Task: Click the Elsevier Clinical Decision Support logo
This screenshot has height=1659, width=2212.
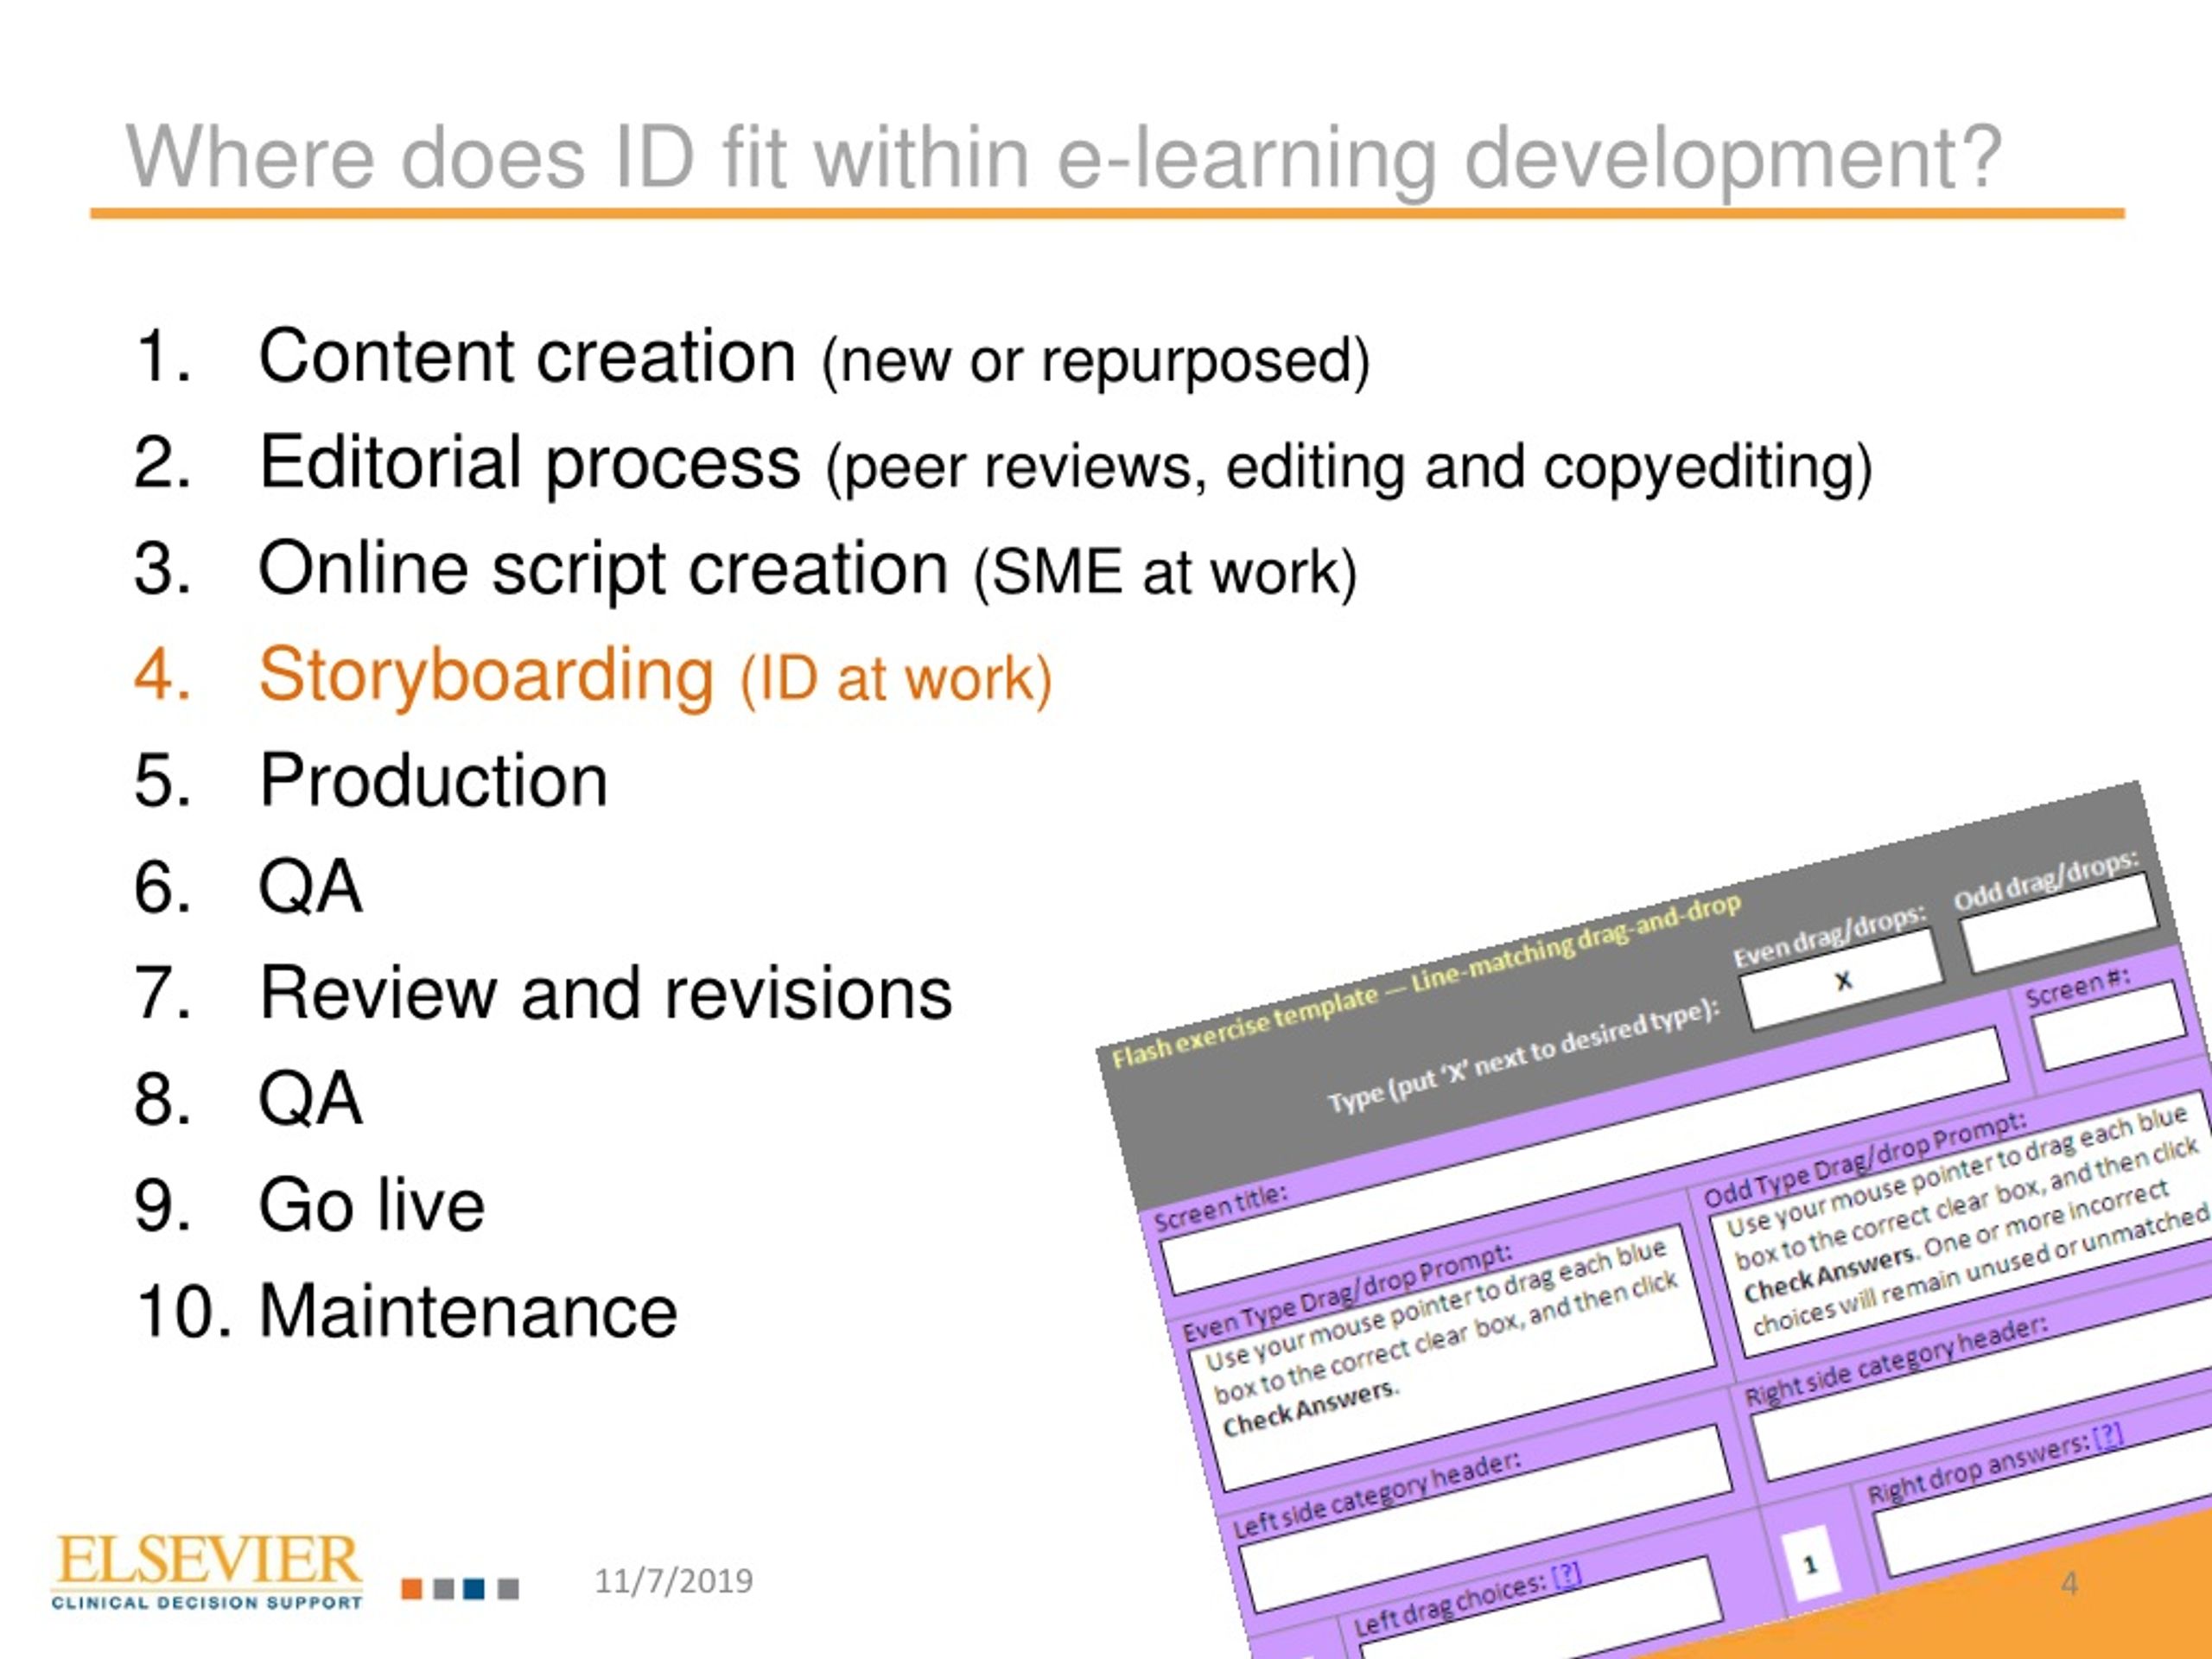Action: pos(207,1573)
